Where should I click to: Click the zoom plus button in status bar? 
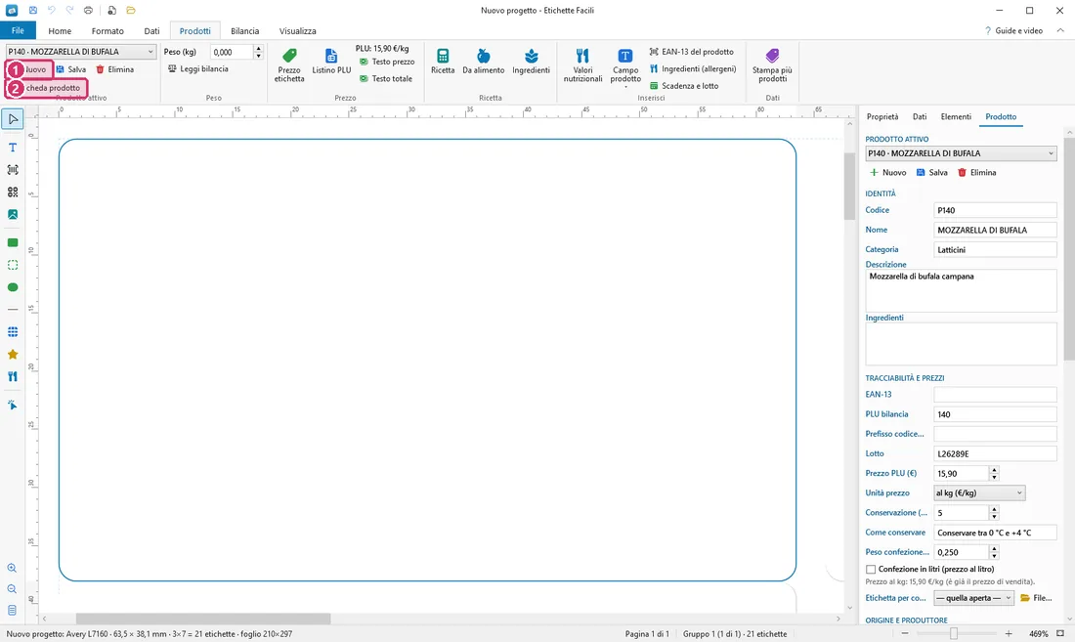click(x=1009, y=634)
